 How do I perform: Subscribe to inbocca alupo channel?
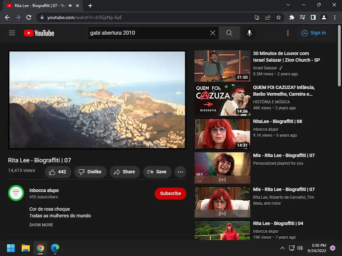click(170, 193)
